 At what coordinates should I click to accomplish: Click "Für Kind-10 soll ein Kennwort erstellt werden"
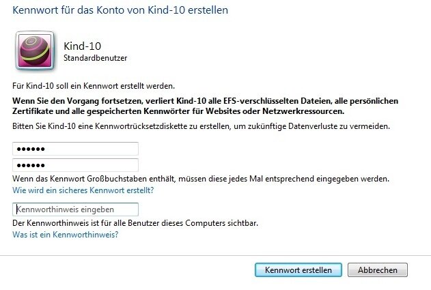coord(94,86)
